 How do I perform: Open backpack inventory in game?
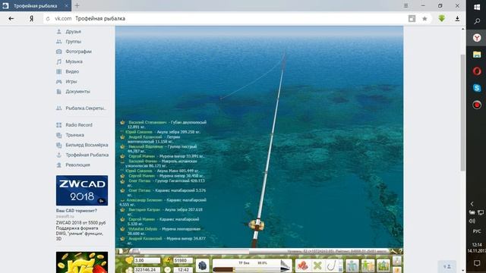point(203,265)
